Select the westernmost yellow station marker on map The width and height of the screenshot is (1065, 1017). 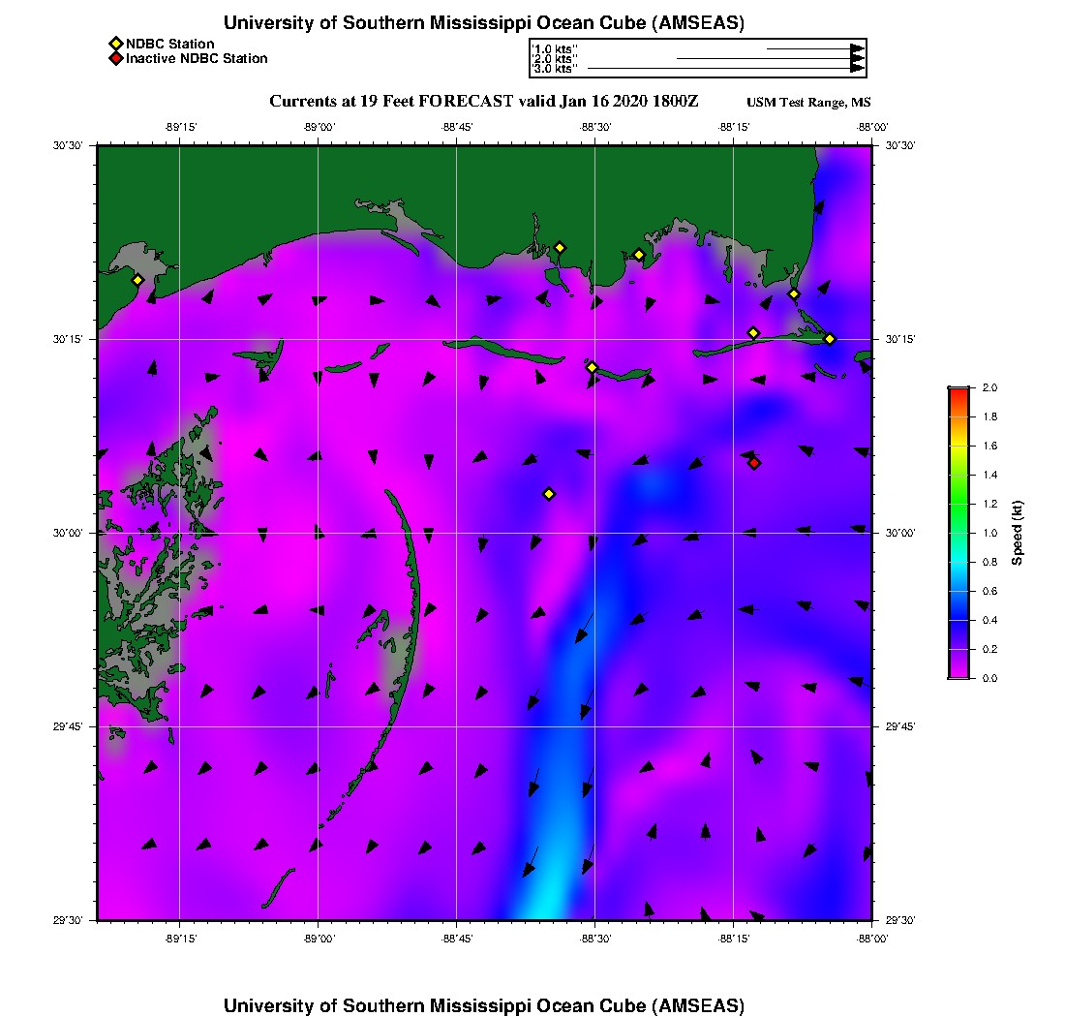click(x=137, y=280)
